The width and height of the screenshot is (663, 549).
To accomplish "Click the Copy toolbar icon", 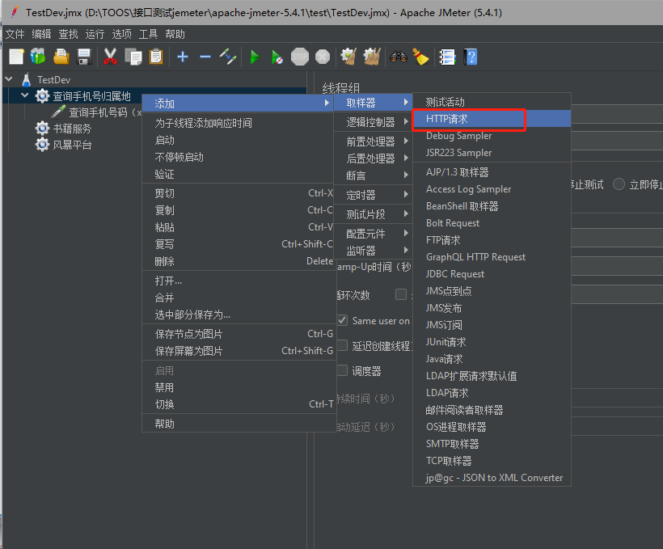I will (x=133, y=57).
